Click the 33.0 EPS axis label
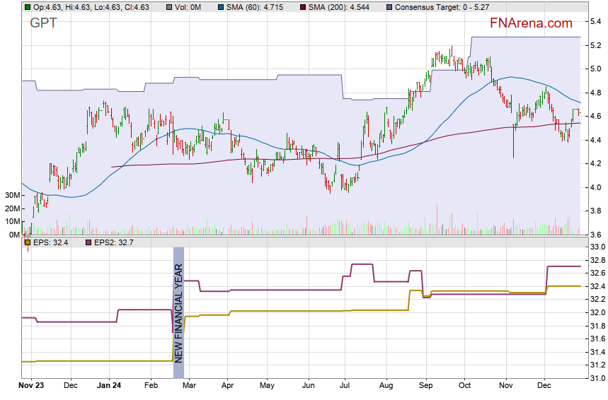 pos(598,247)
